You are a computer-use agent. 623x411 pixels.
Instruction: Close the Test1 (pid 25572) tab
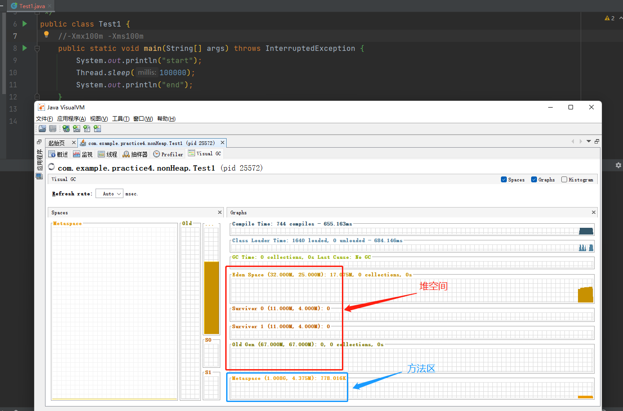coord(223,143)
